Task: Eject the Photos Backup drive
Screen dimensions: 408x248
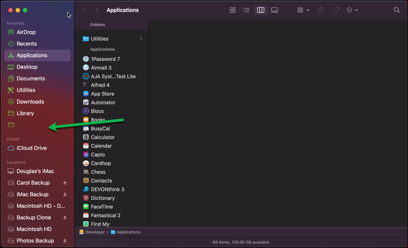Action: (65, 241)
